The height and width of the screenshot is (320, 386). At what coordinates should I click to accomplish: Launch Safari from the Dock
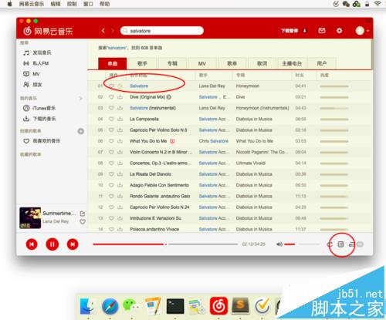pos(110,306)
